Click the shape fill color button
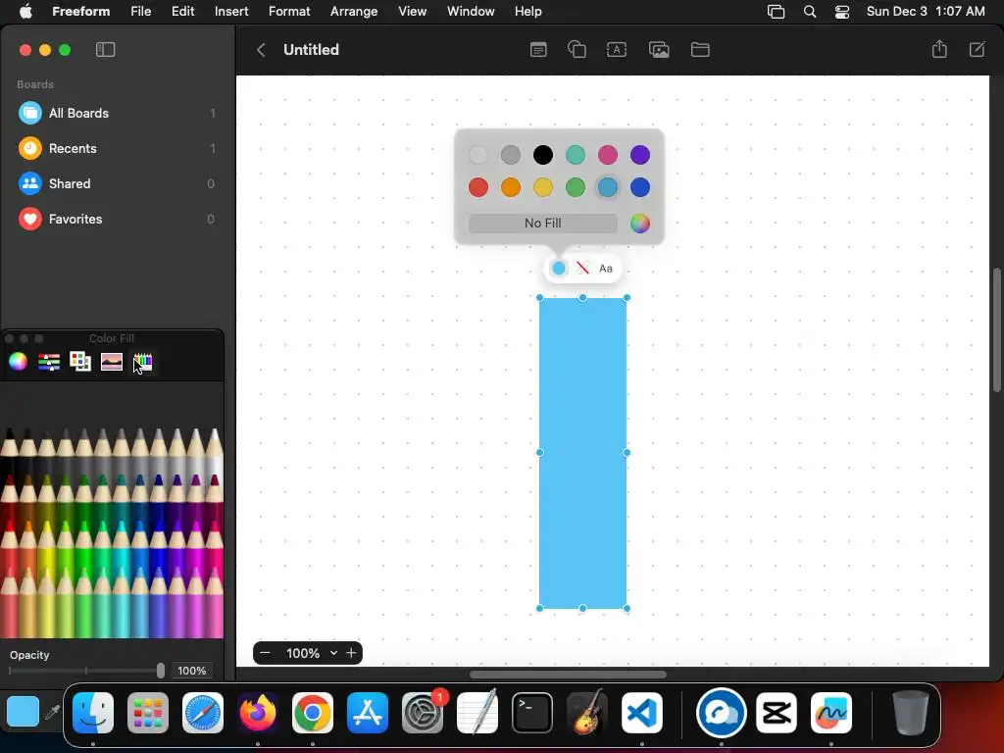This screenshot has width=1004, height=753. pos(558,269)
